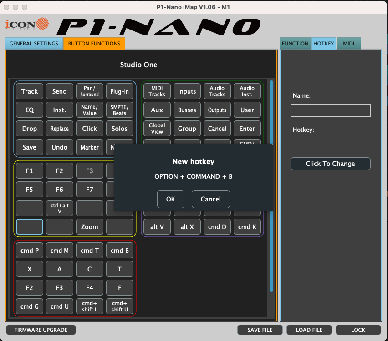Select the MIDI Tracks button
The image size is (388, 341).
coord(157,91)
